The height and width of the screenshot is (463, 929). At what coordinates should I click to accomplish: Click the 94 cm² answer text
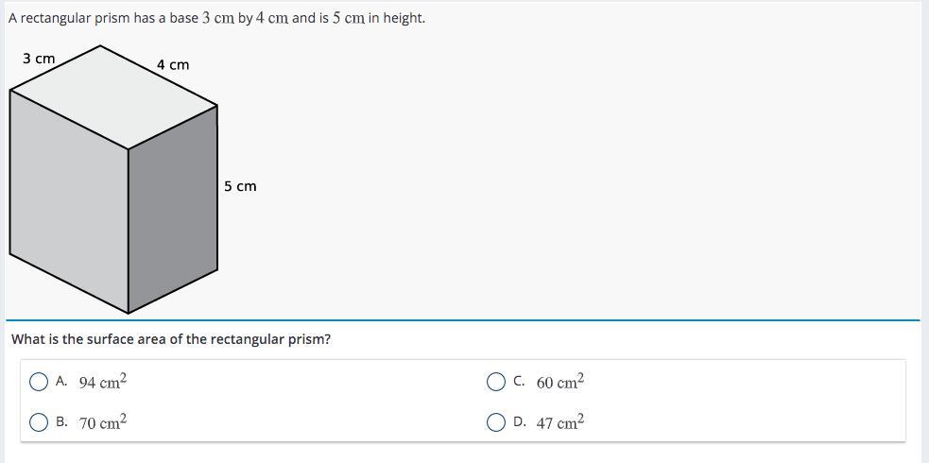[103, 382]
